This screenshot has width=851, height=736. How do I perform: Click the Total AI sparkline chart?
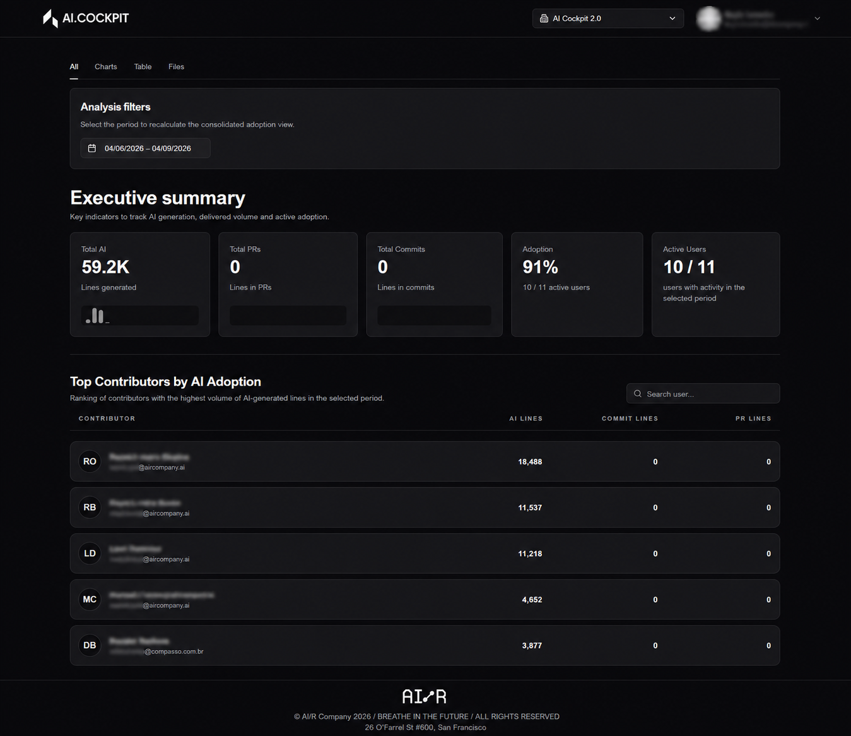(x=140, y=315)
